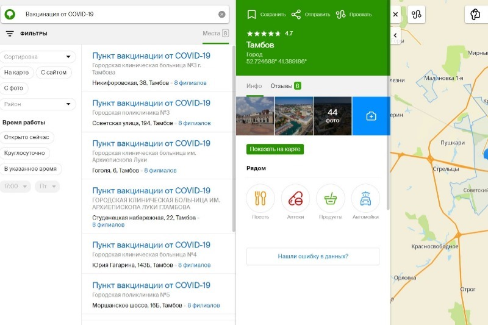This screenshot has height=325, width=488.
Task: Open result at Моршанское шоссе, 16Б
Action: pyautogui.click(x=159, y=295)
